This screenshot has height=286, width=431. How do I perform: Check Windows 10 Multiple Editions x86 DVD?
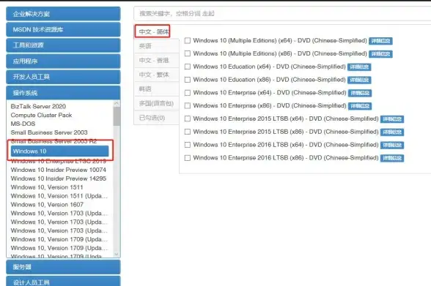tap(188, 53)
